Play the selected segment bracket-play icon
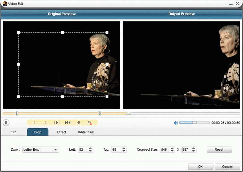This screenshot has height=172, width=243. click(x=57, y=123)
